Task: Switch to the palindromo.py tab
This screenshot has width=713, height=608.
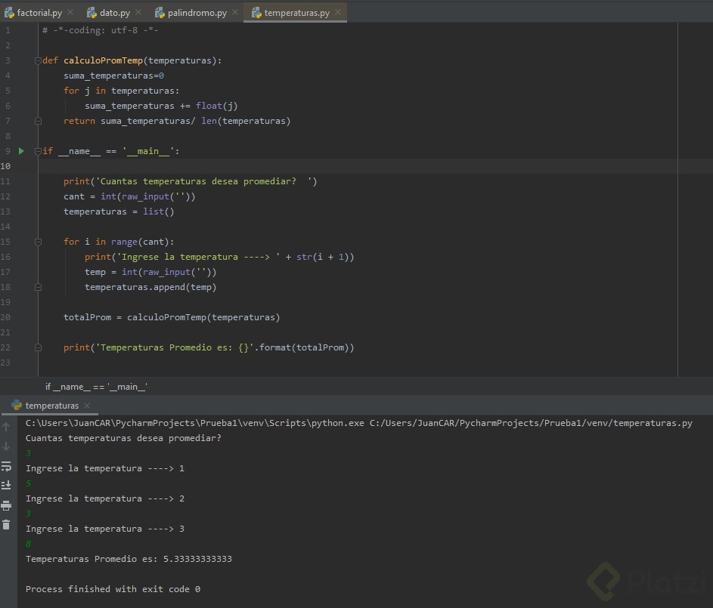Action: (197, 13)
